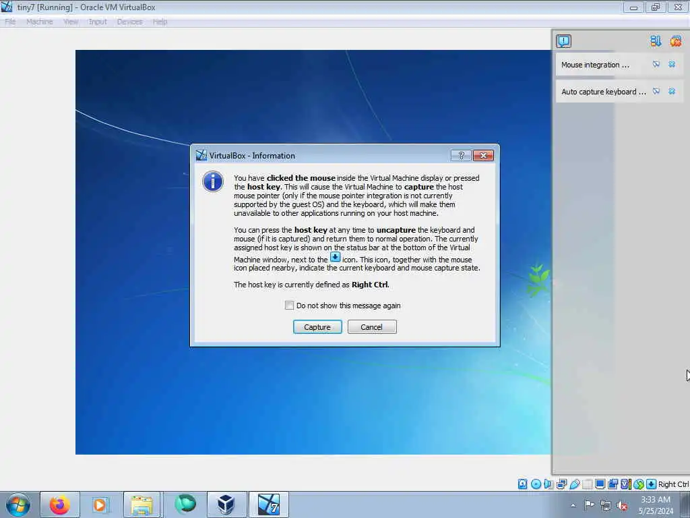Click the dismiss all notifications icon
Image resolution: width=690 pixels, height=518 pixels.
[675, 41]
